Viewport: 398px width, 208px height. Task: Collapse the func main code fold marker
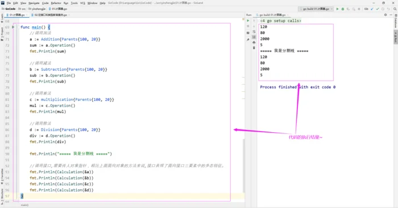pos(19,27)
